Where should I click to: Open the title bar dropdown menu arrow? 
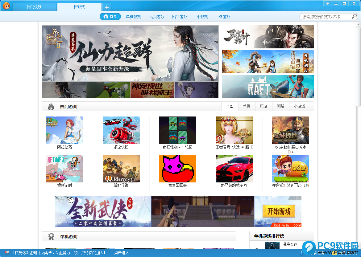pyautogui.click(x=327, y=3)
